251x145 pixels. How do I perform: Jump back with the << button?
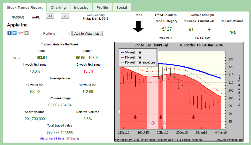click(50, 16)
